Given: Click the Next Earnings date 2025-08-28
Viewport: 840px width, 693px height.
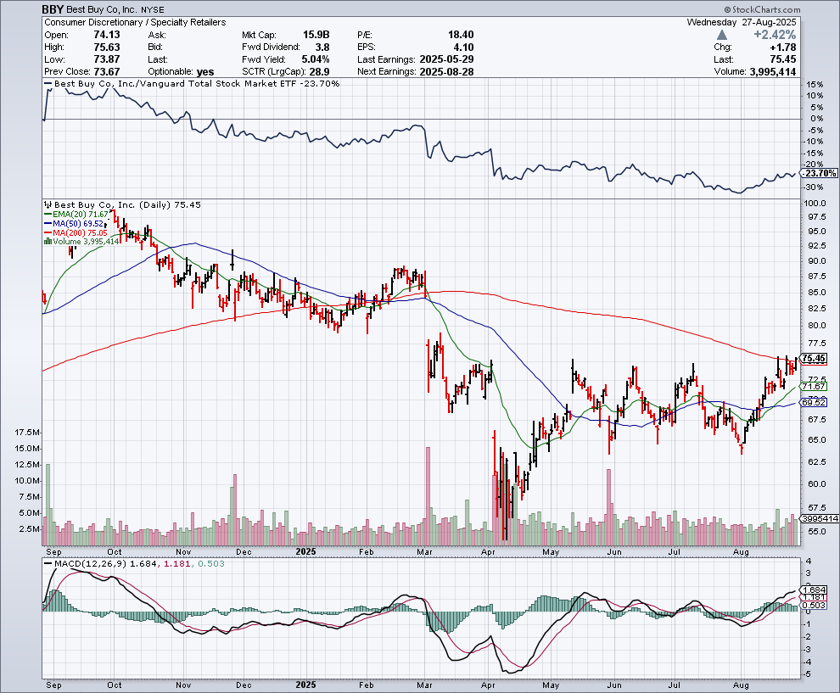Looking at the screenshot, I should pos(447,72).
